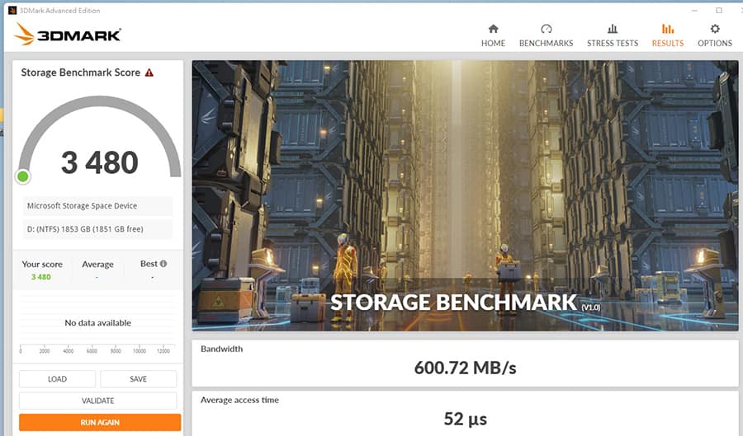Click the VALIDATE button
743x436 pixels.
97,401
